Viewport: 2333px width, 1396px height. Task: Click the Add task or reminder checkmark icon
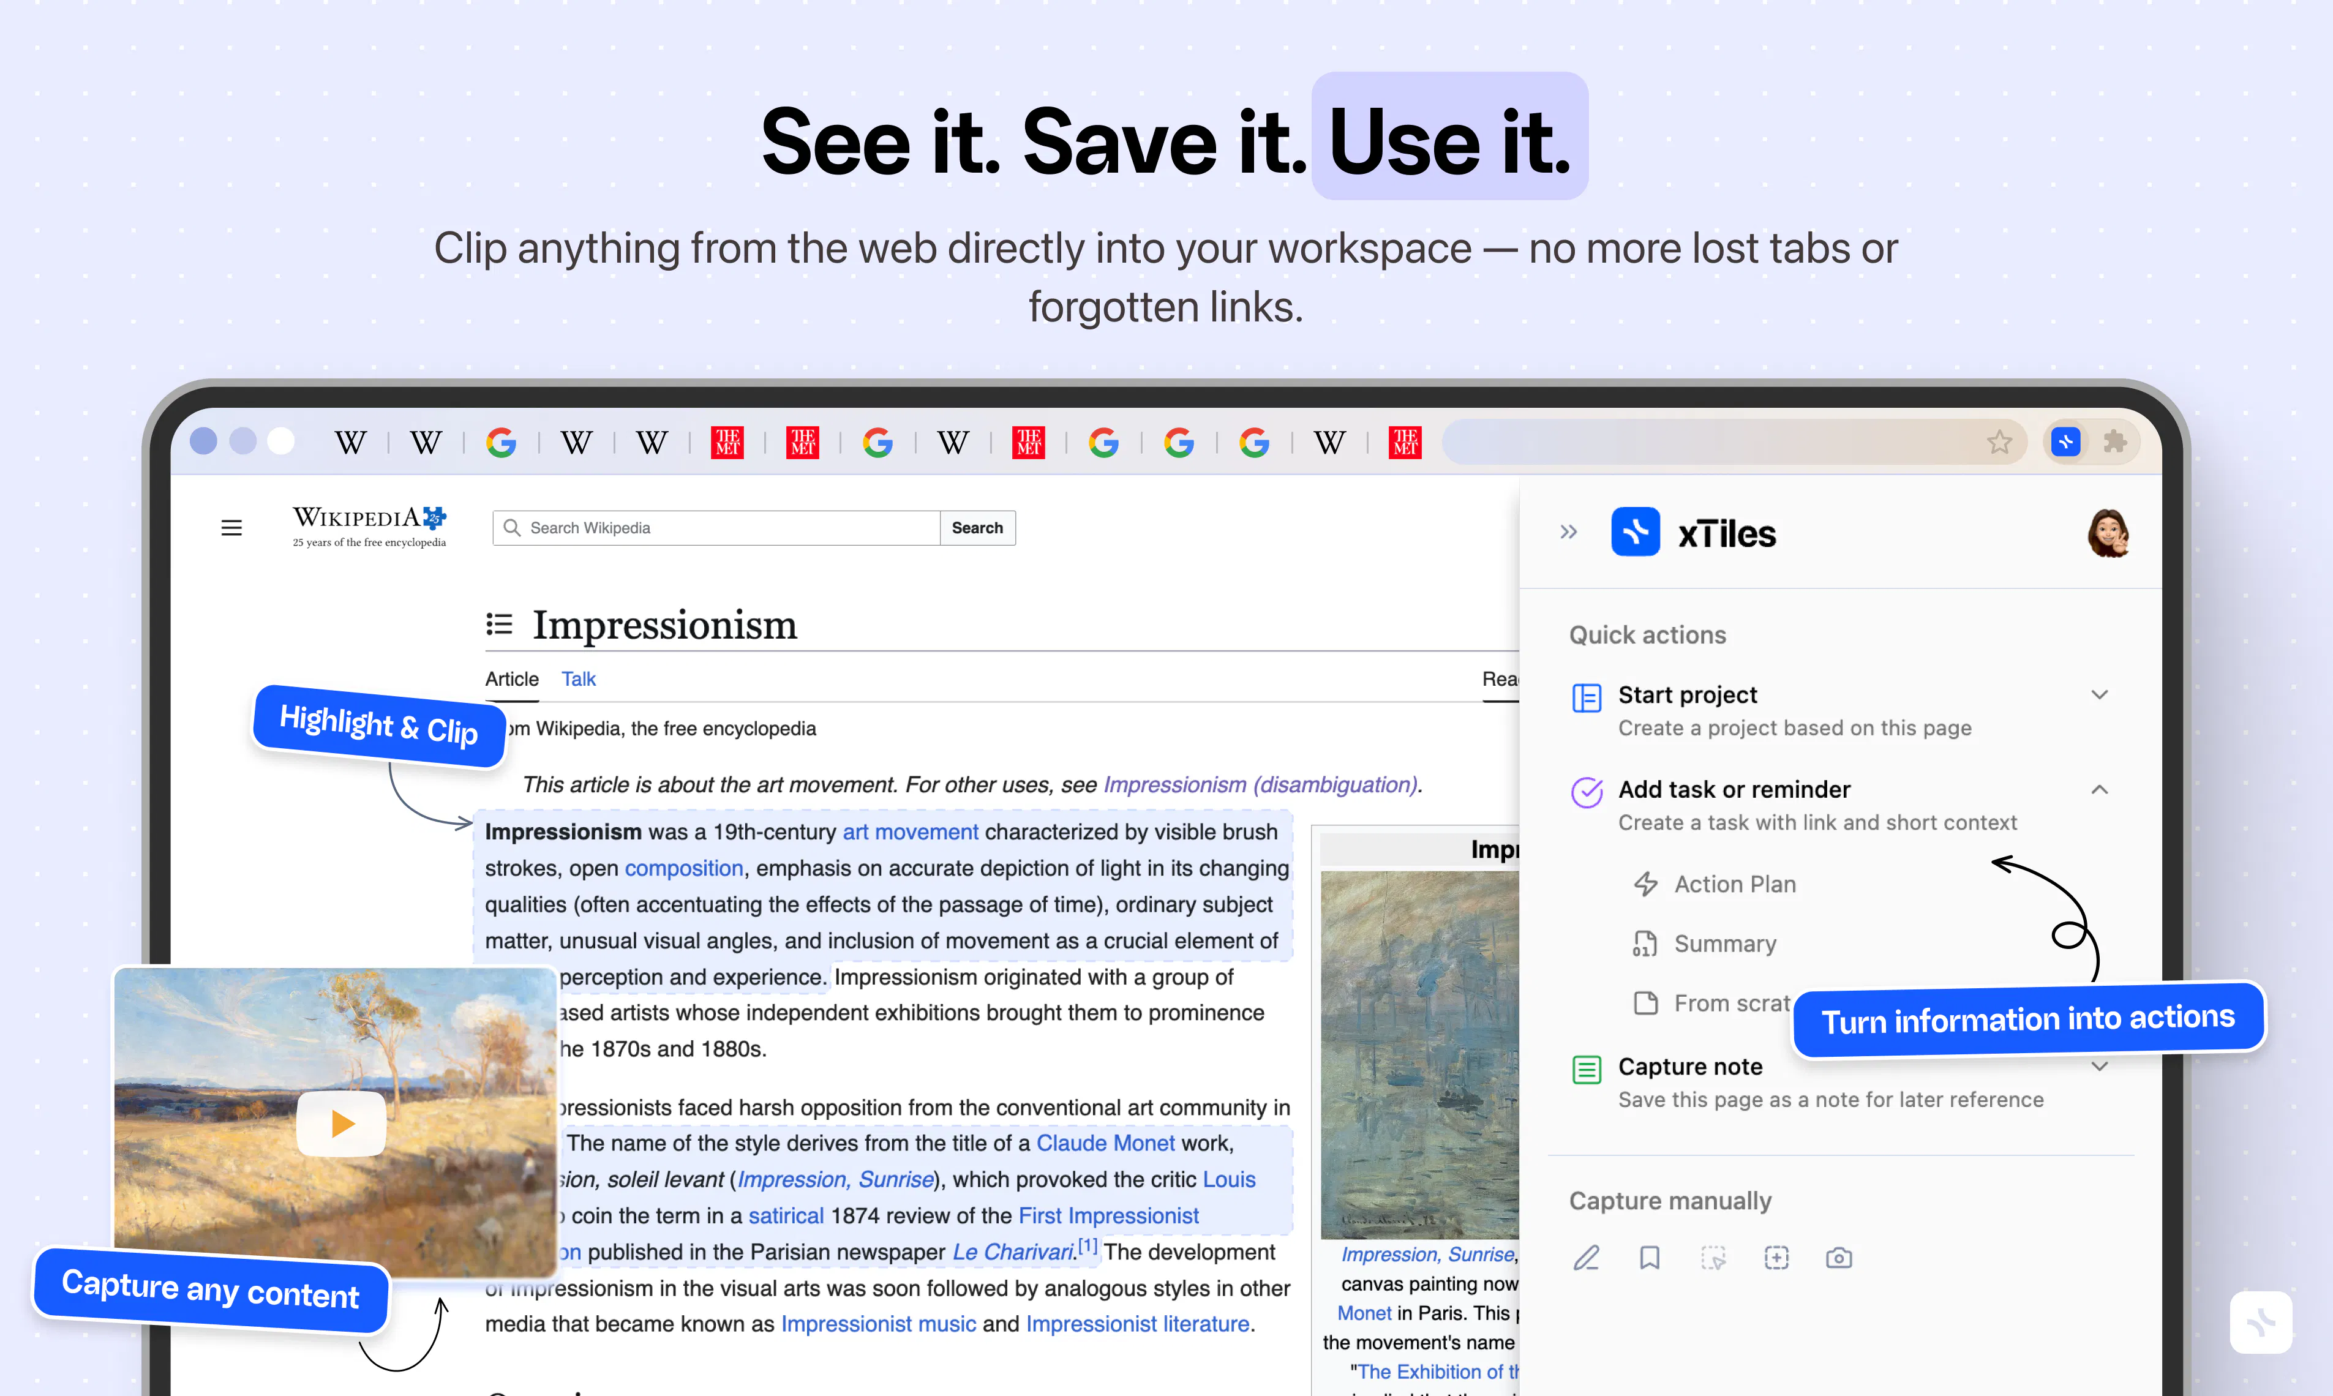click(1587, 791)
